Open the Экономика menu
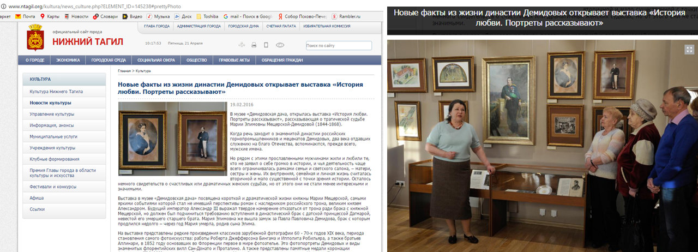Image resolution: width=698 pixels, height=252 pixels. coord(68,60)
